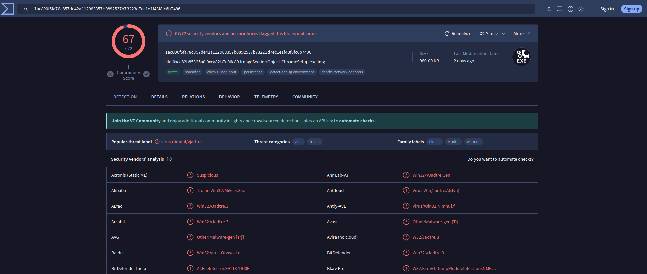Screen dimensions: 647x274
Task: Click the alert icon beside Virus/Win32.Nimnul.f
Action: coord(406,206)
